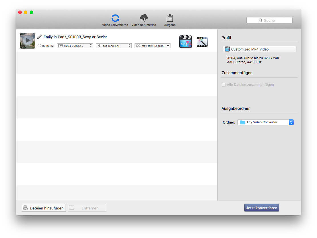Click the magnifier icon in the search box
317x238 pixels.
260,20
